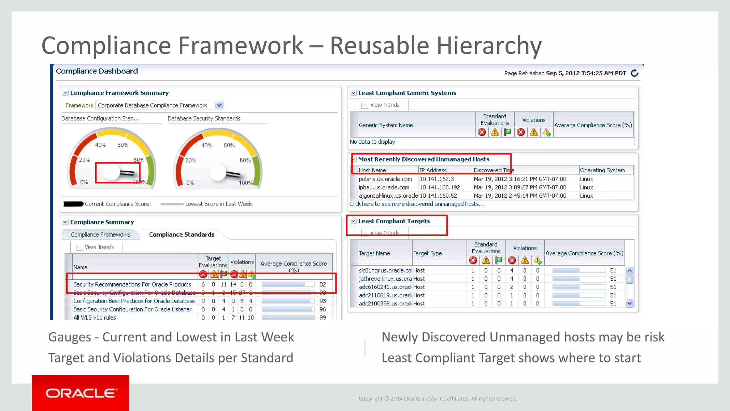Select ipha1.us.oracle.com host row
This screenshot has height=411, width=730.
click(492, 187)
